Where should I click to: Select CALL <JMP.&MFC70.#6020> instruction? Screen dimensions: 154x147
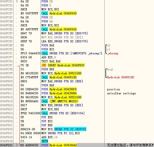point(60,101)
